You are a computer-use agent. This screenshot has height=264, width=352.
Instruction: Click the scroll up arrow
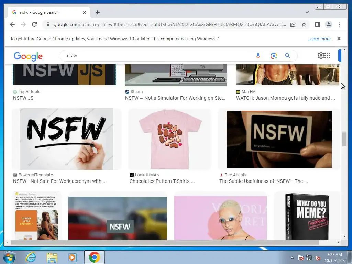click(x=344, y=49)
